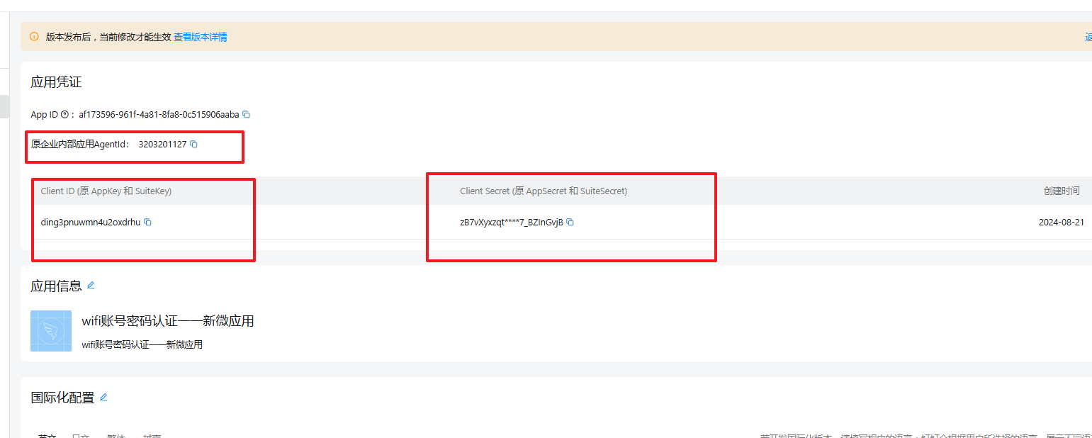
Task: Click the large app title wifi账号密码认证——新微应用
Action: (x=168, y=321)
